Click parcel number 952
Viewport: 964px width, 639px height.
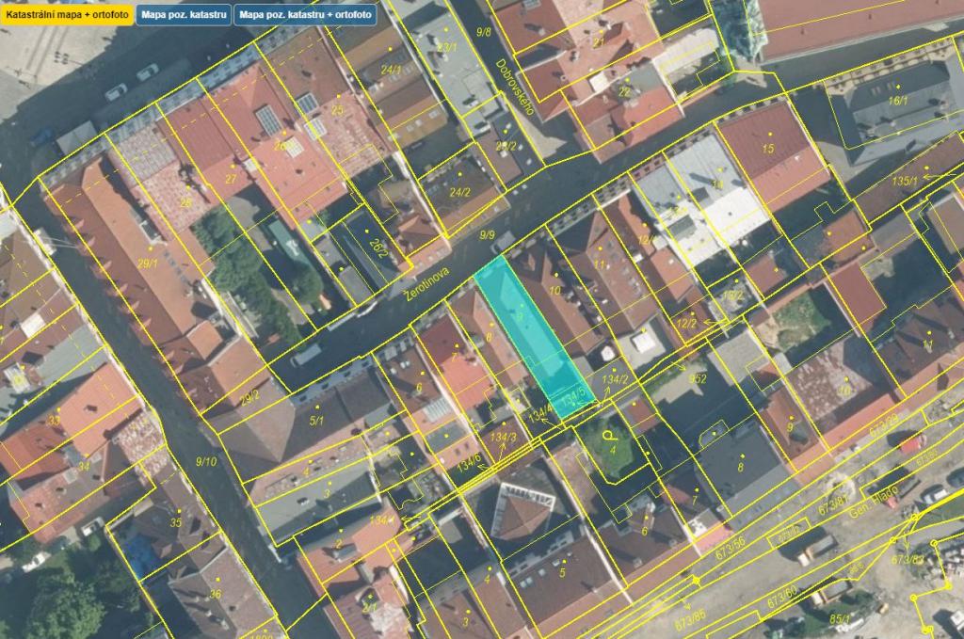(698, 378)
